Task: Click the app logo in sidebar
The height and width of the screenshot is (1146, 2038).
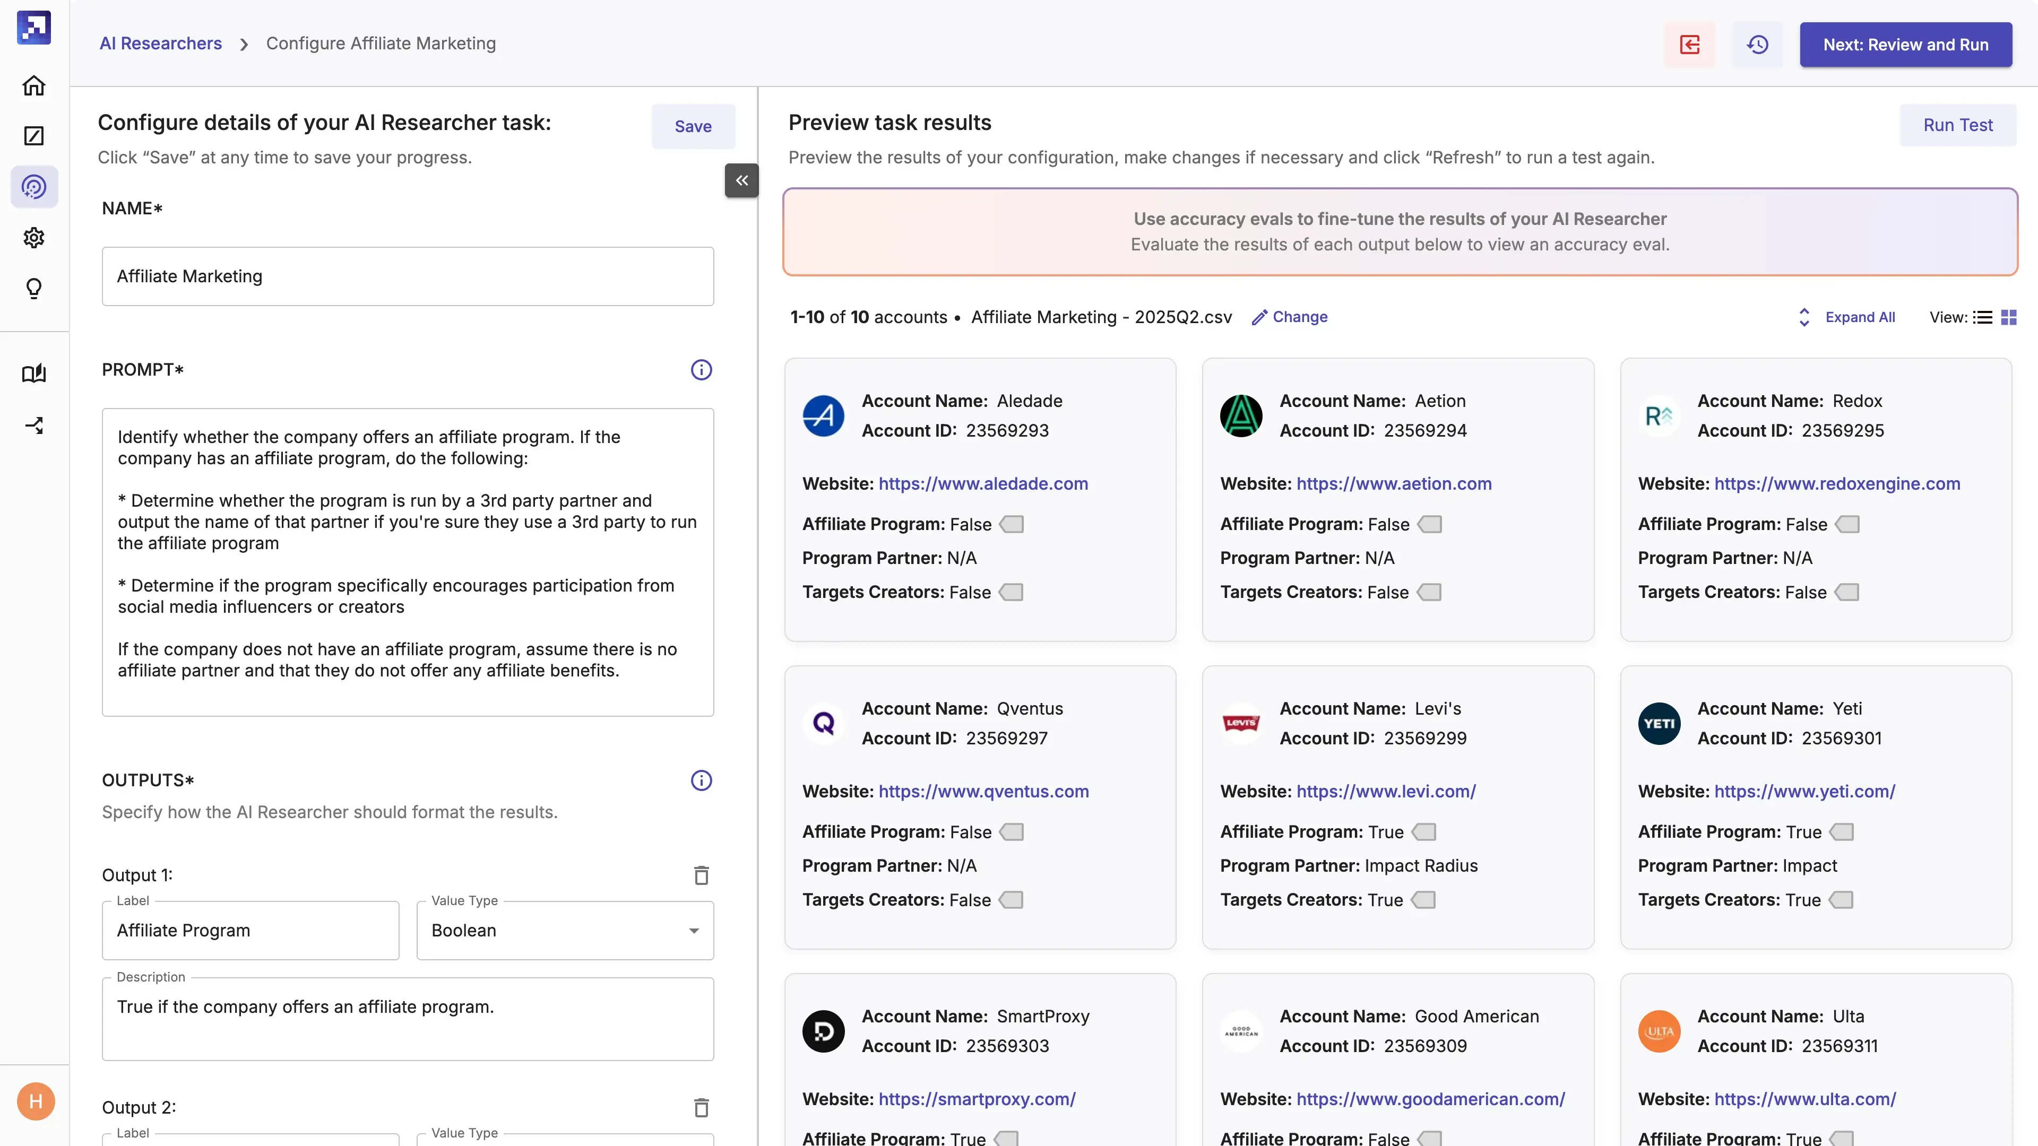Action: coord(34,28)
